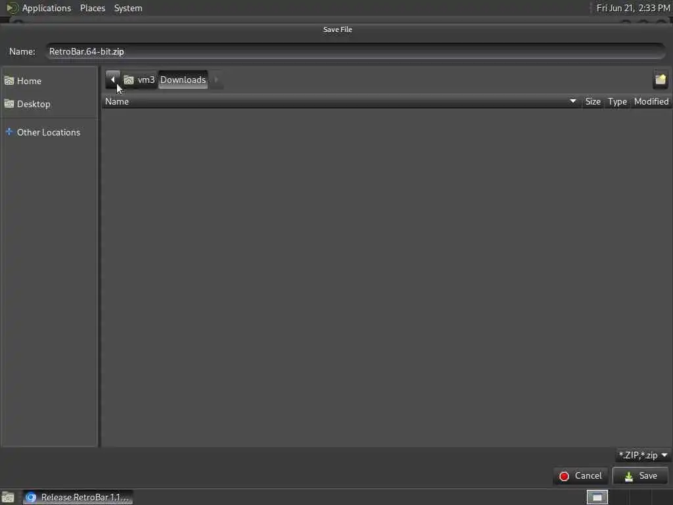Go to Home in the sidebar
673x505 pixels.
[49, 81]
